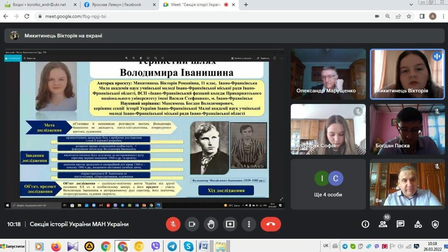Image resolution: width=448 pixels, height=252 pixels.
Task: Toggle the camera on or off
Action: (192, 224)
